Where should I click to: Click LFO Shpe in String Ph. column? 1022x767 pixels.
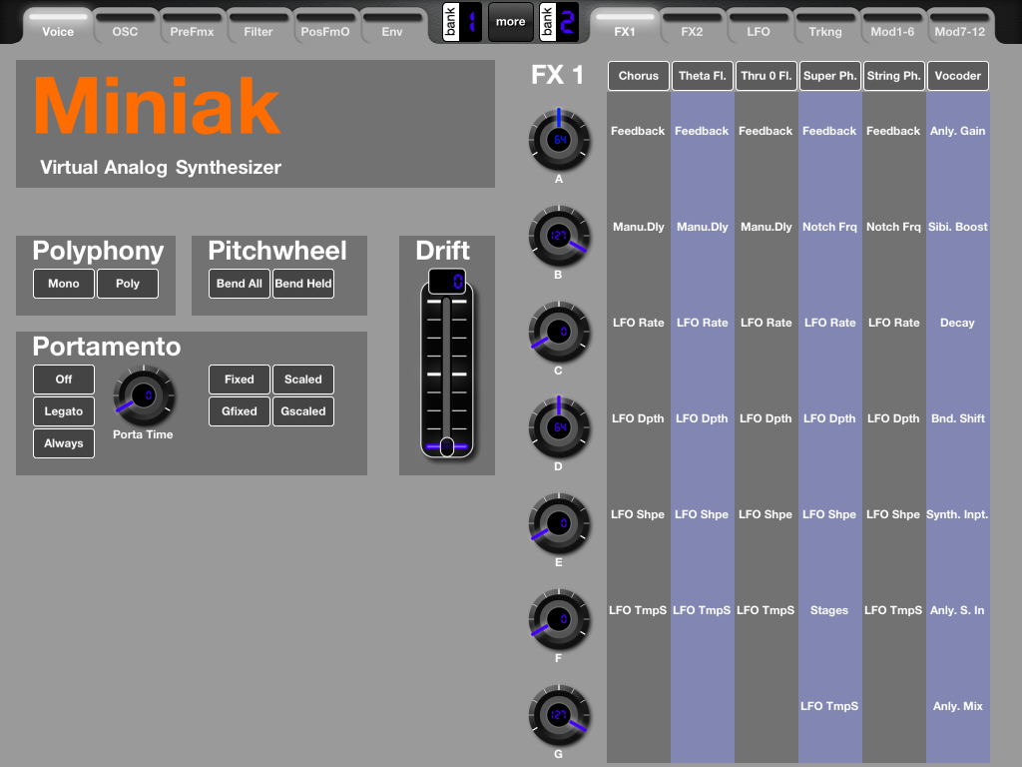(x=893, y=514)
